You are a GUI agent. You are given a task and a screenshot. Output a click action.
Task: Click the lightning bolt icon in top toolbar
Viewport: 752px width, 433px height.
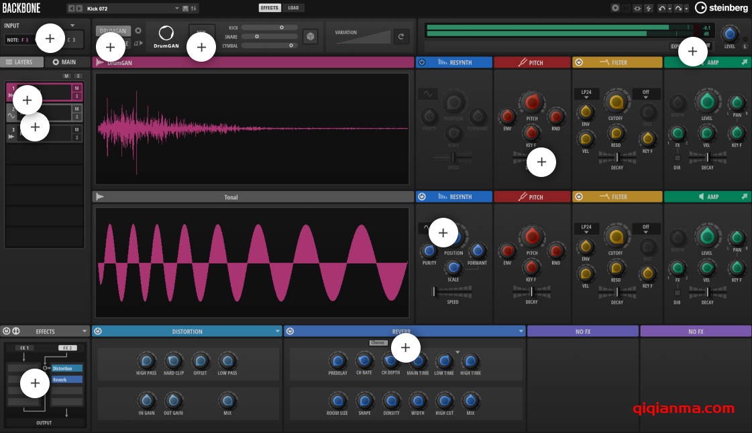648,8
